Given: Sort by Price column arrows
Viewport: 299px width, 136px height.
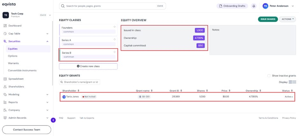Looking at the screenshot, I should pos(230,91).
